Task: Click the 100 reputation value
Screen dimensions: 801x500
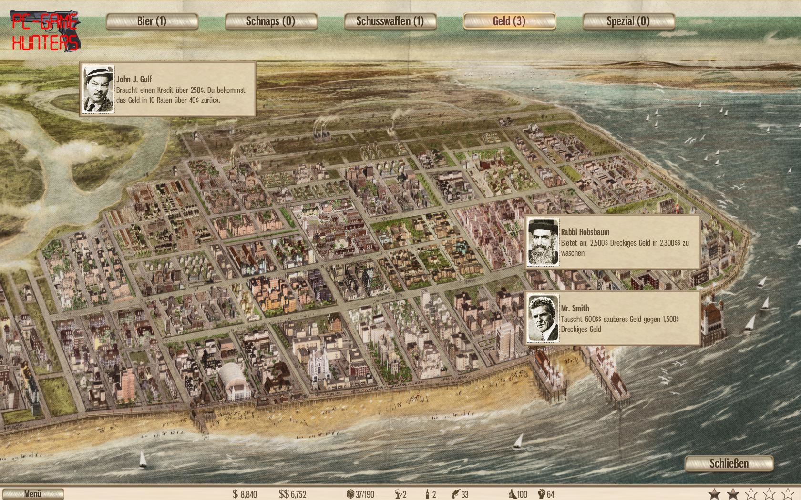Action: (x=522, y=494)
